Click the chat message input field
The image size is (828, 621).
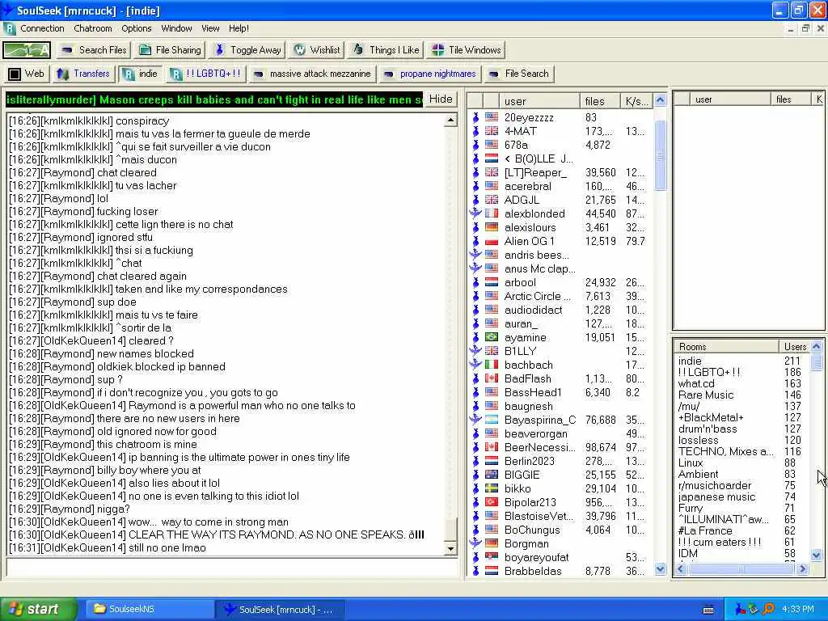pos(232,568)
